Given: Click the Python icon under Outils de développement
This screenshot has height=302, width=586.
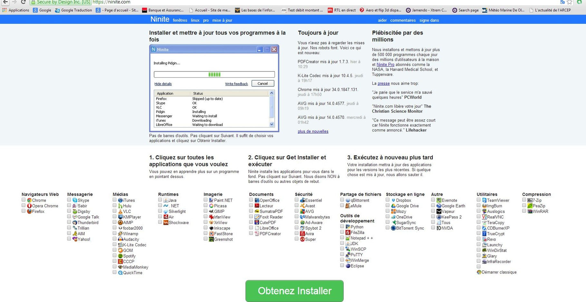Looking at the screenshot, I should point(348,227).
